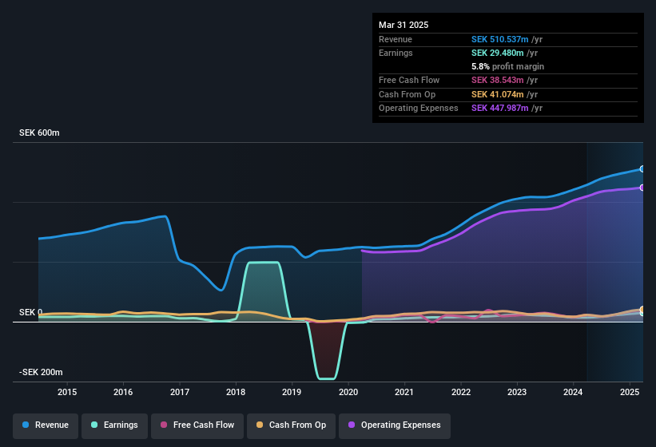Image resolution: width=656 pixels, height=447 pixels.
Task: Click the Earnings label in the tooltip
Action: click(396, 53)
